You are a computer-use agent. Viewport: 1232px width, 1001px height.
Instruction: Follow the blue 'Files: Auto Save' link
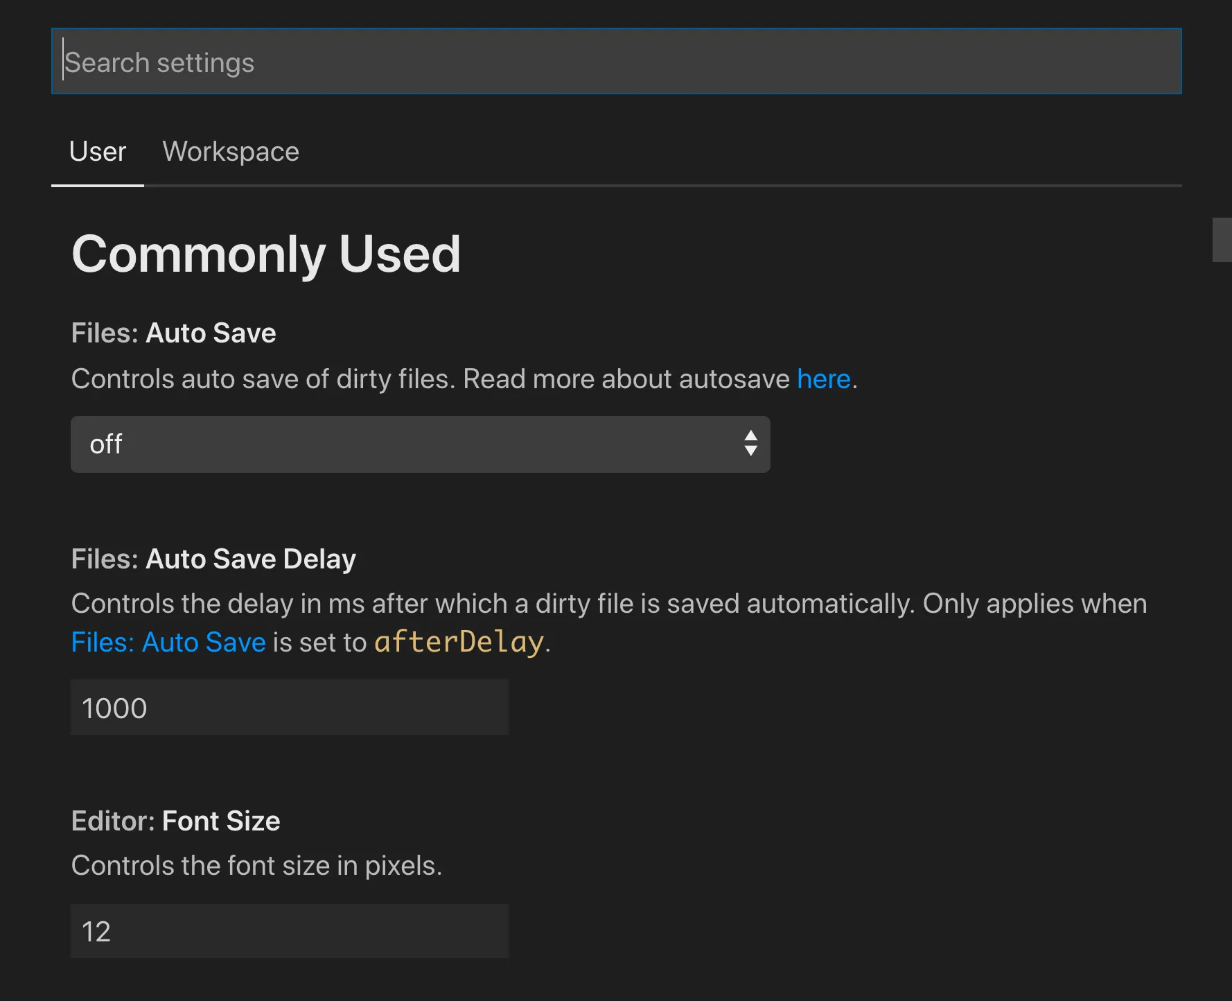coord(168,643)
